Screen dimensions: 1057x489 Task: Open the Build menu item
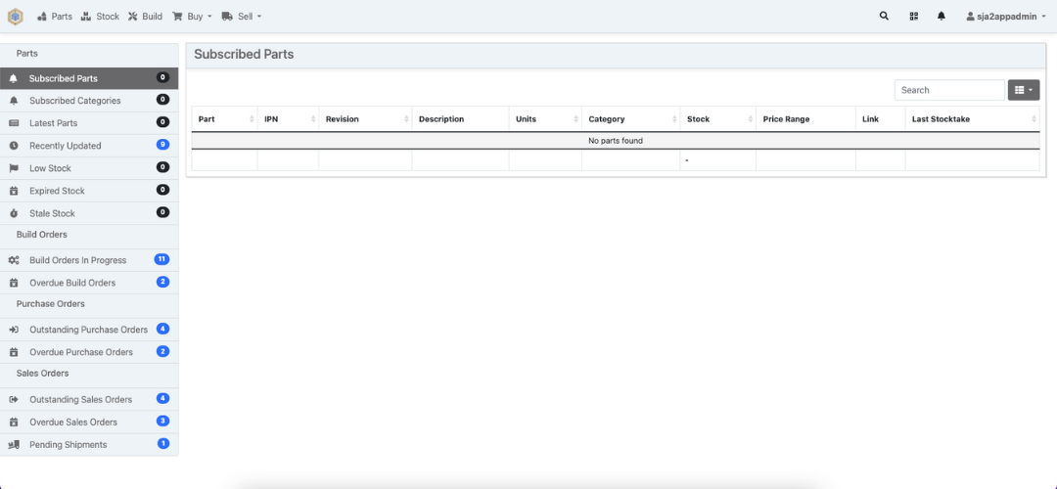coord(145,17)
